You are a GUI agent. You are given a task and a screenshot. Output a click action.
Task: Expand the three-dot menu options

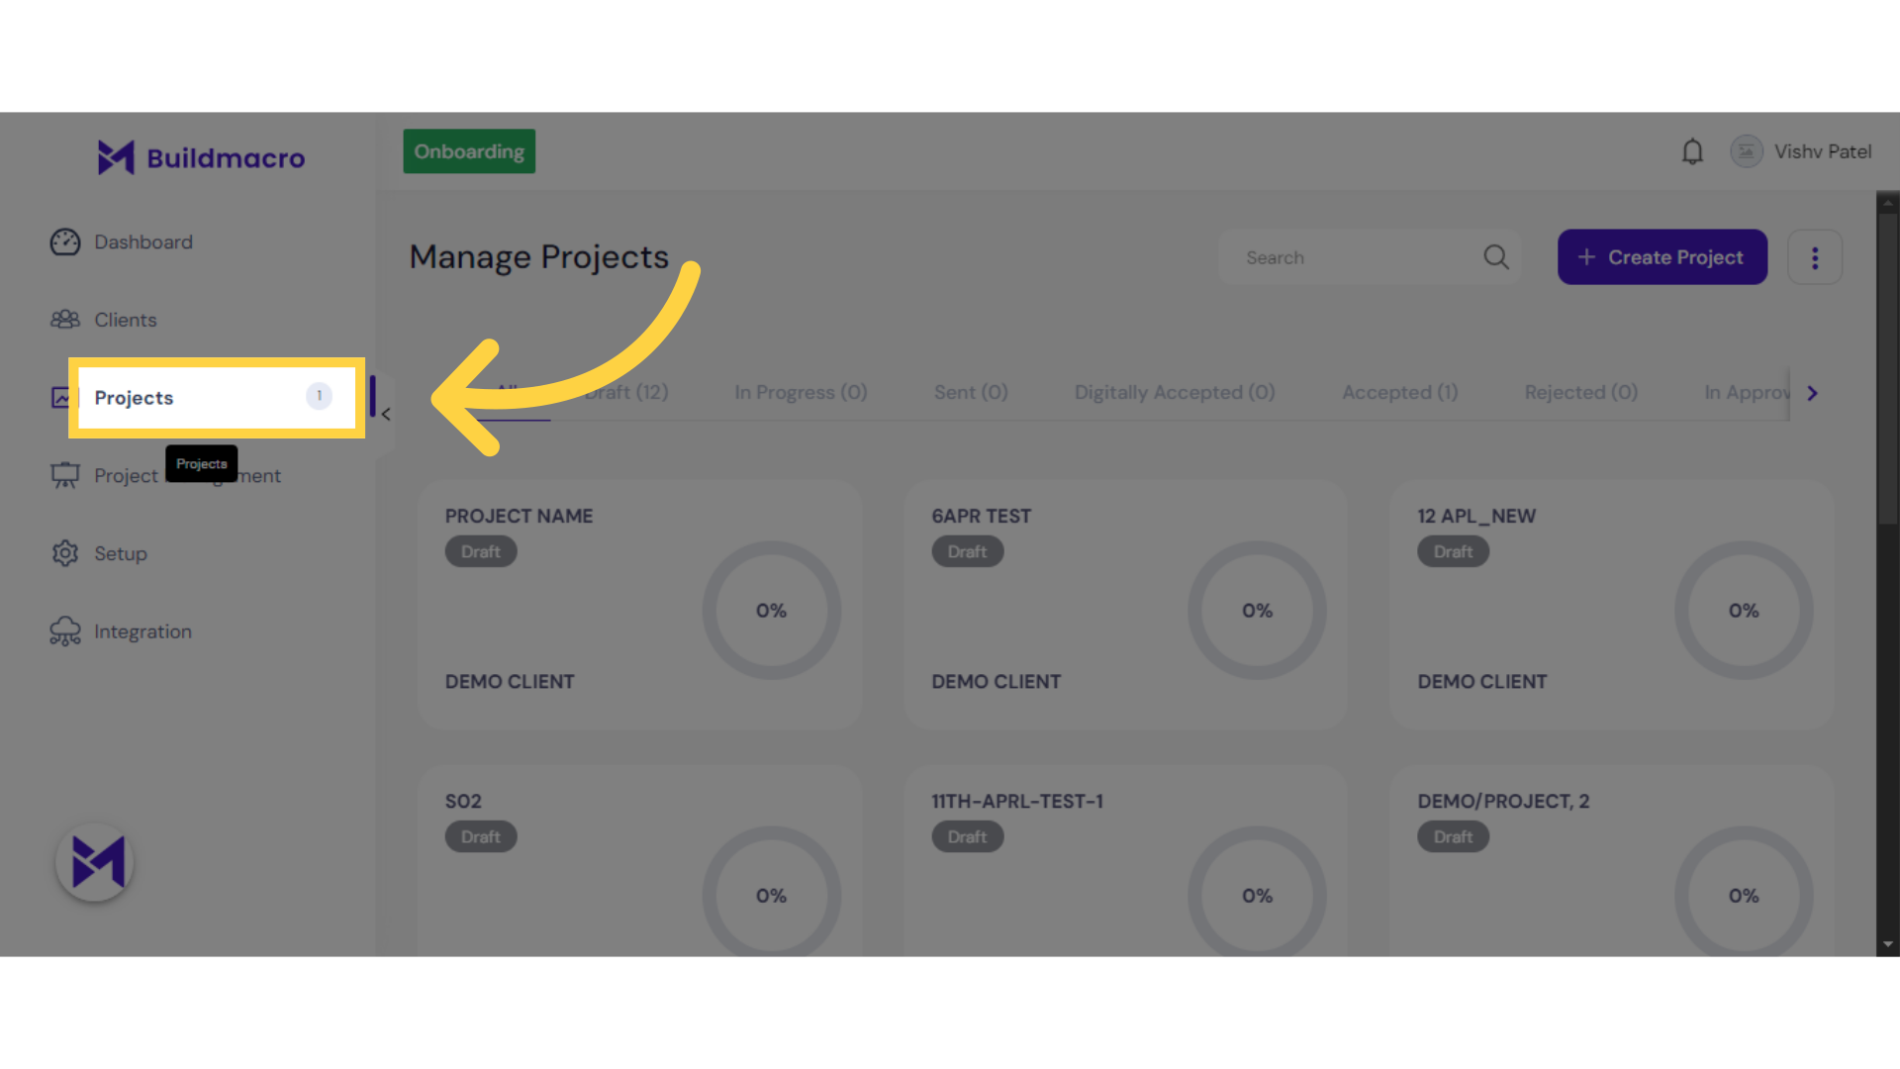[1815, 258]
